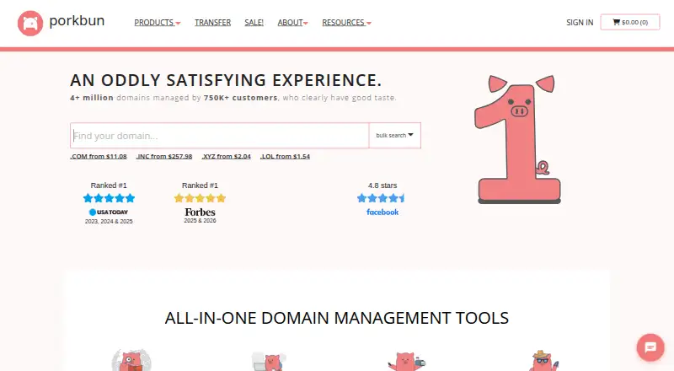Open the $0.00 (0) cart button
The width and height of the screenshot is (674, 371).
(x=630, y=22)
